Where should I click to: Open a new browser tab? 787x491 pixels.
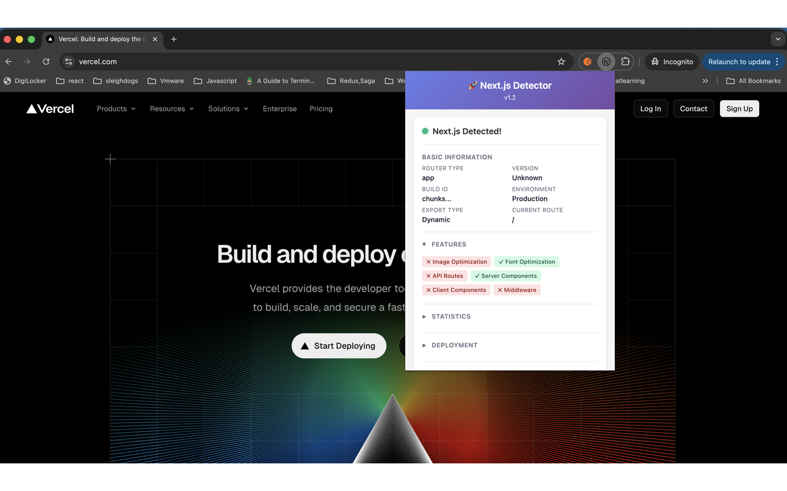point(174,39)
